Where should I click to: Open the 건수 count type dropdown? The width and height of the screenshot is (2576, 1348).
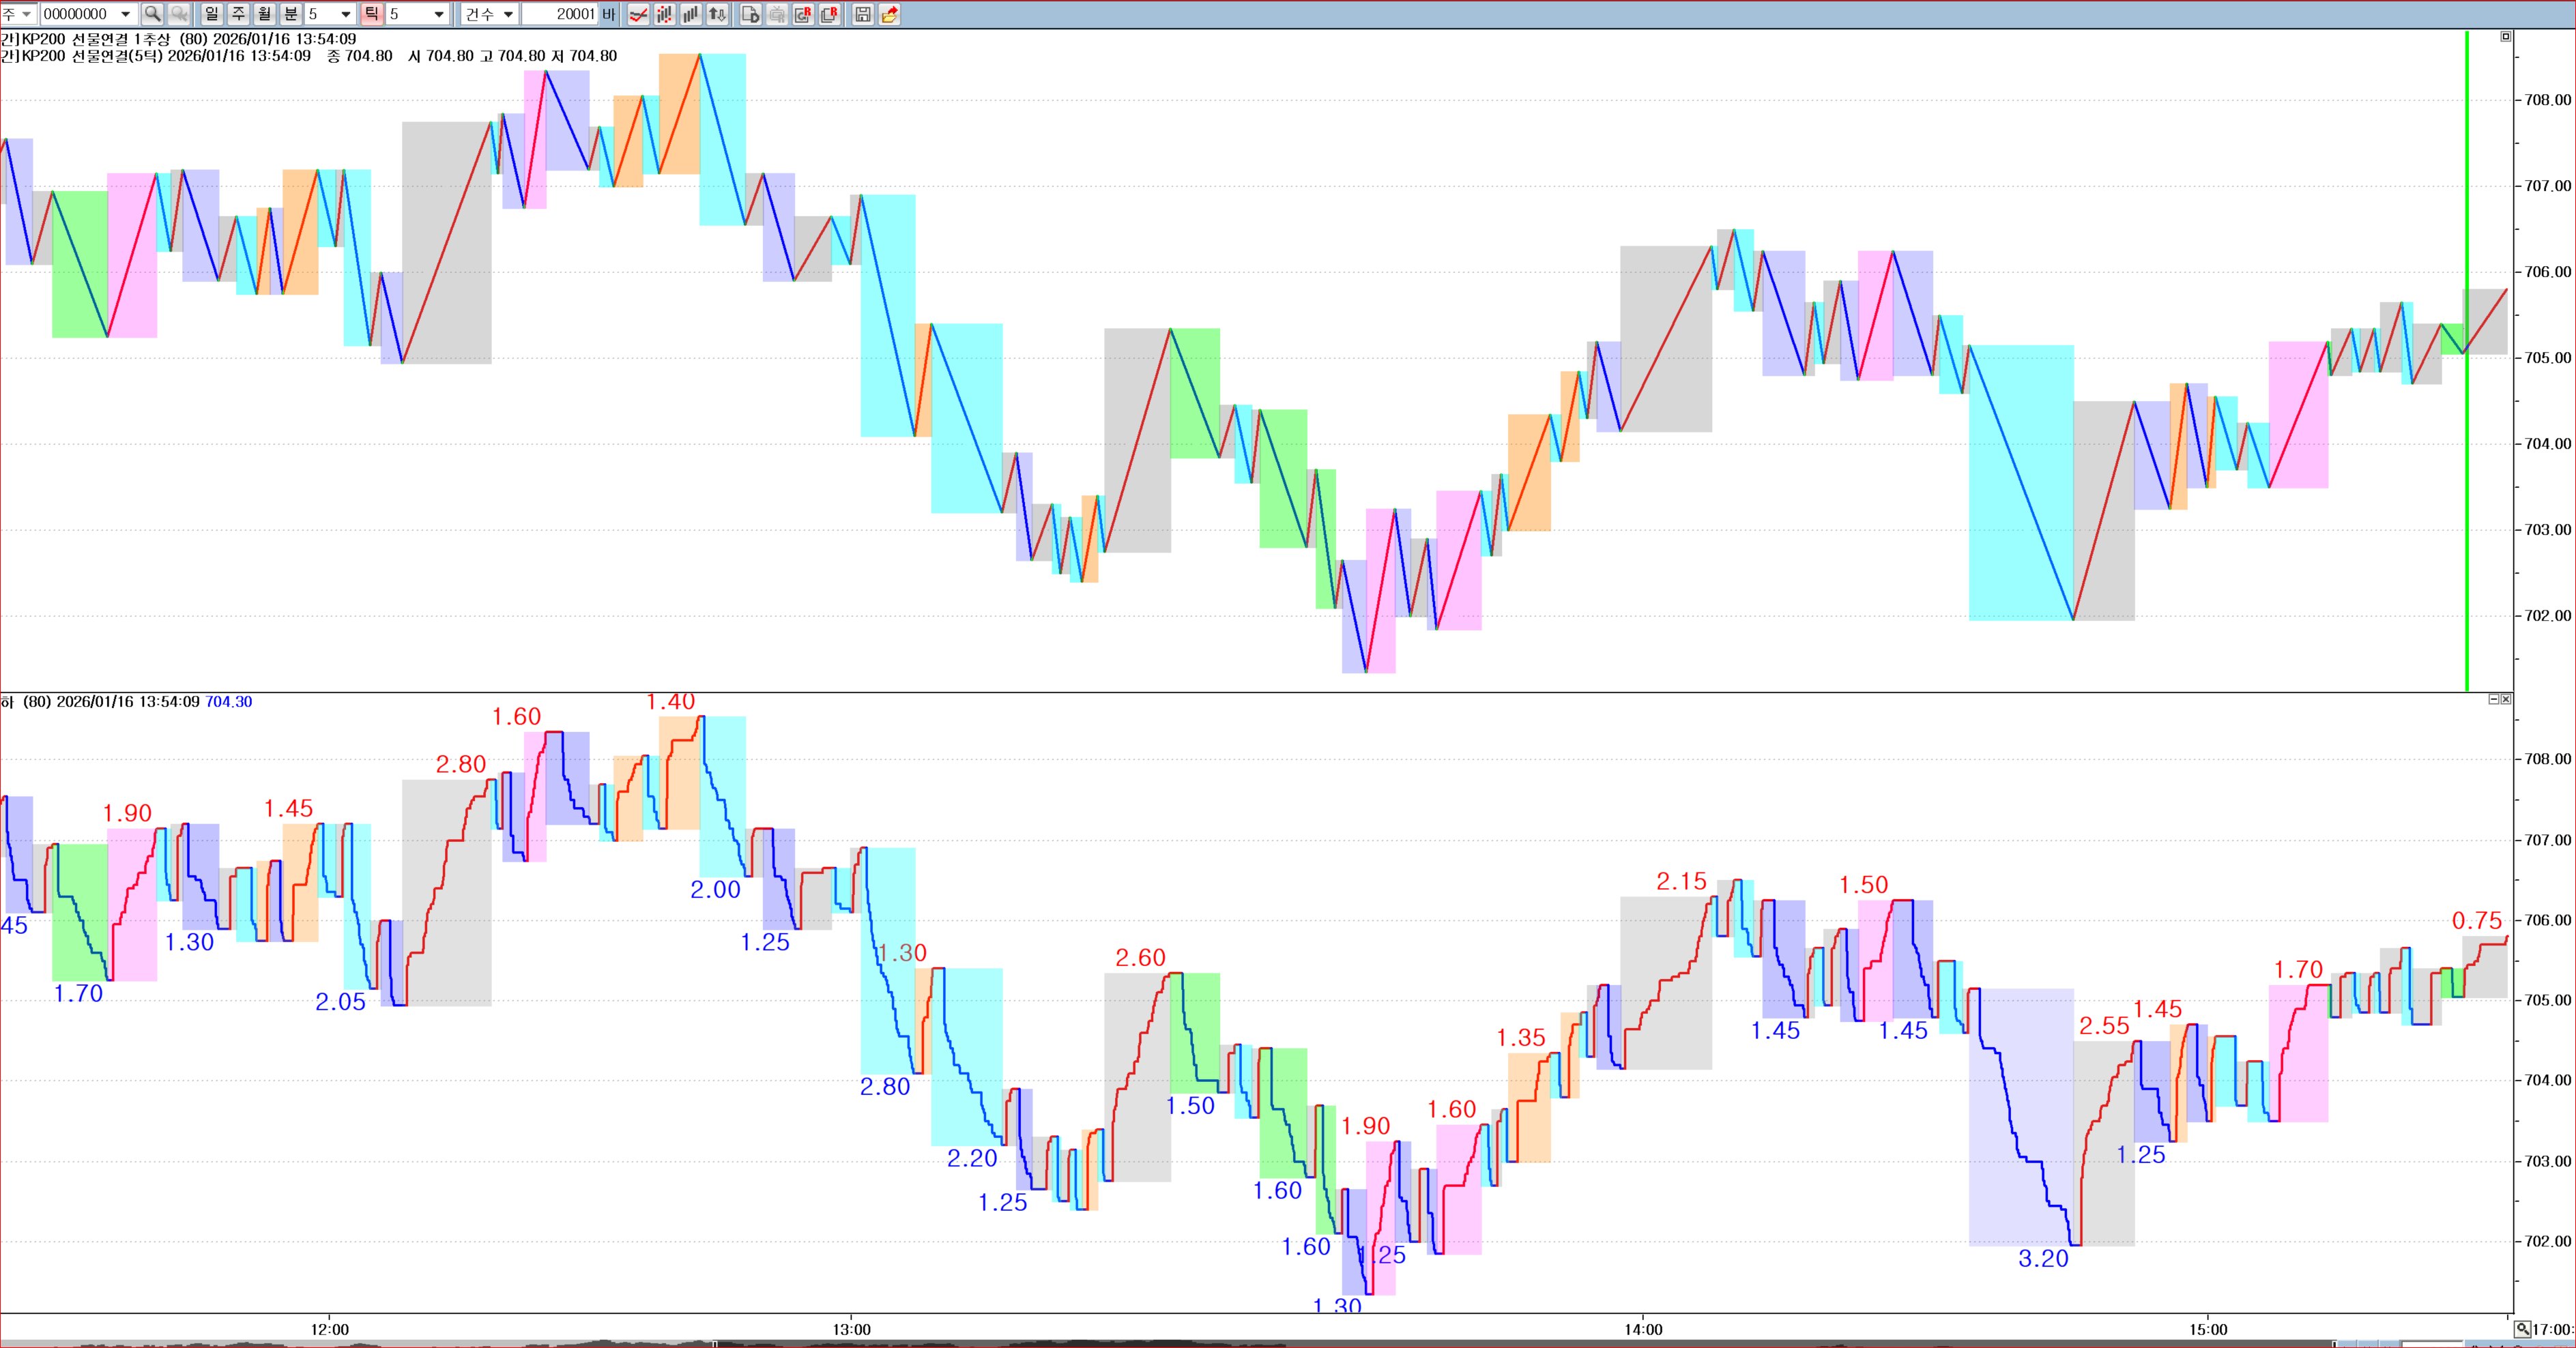[508, 14]
